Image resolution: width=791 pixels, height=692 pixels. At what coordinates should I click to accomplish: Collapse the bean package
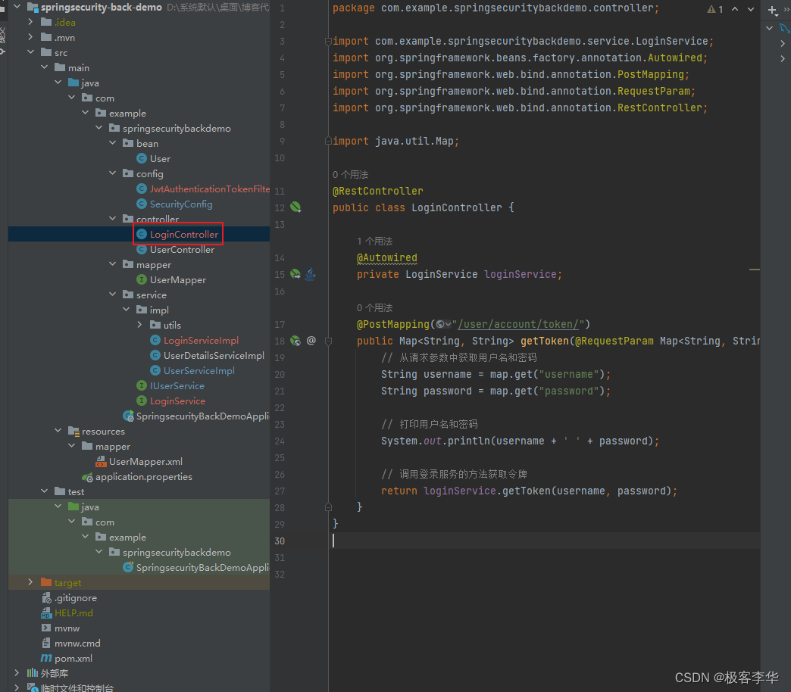112,143
